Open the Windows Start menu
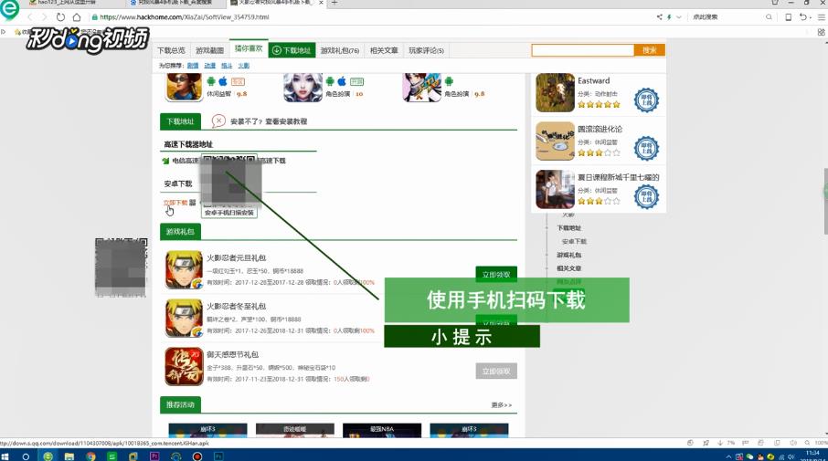 [5, 456]
